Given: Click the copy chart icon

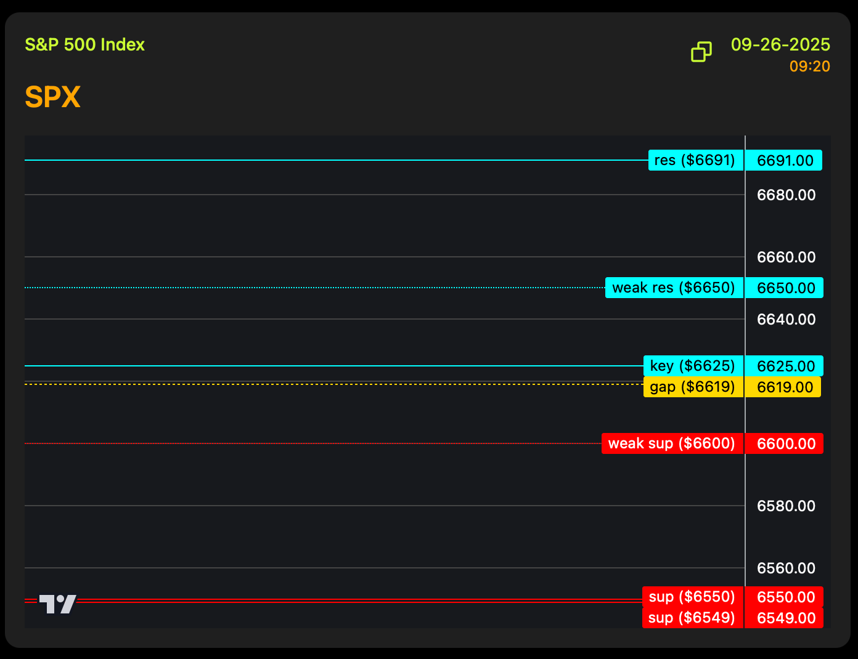Looking at the screenshot, I should coord(701,52).
